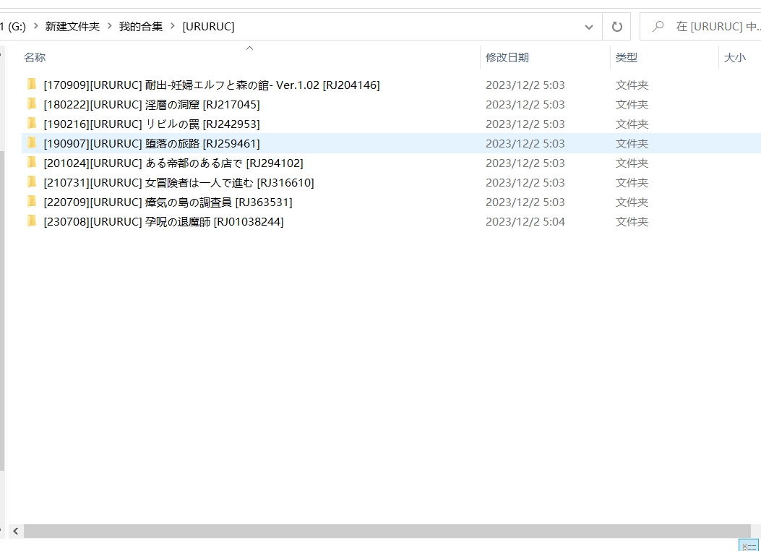Screen dimensions: 761x551
Task: Click 文件夹 type of the RJ259461 row
Action: (x=632, y=143)
